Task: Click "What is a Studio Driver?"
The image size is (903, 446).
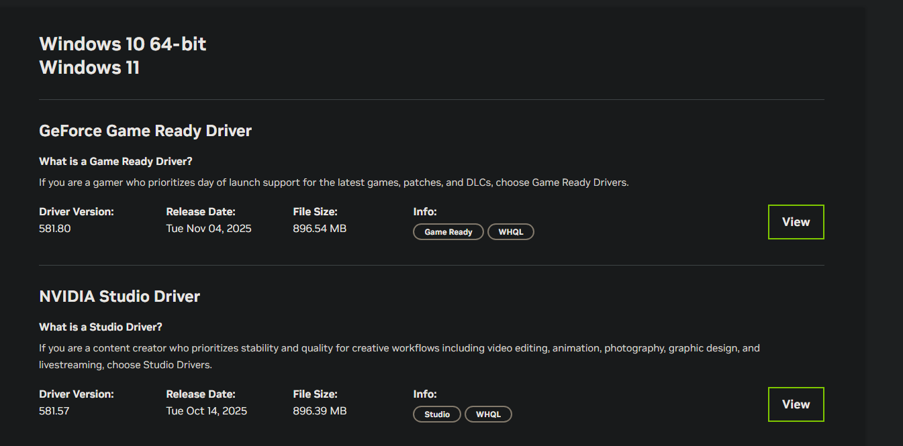Action: pos(101,327)
